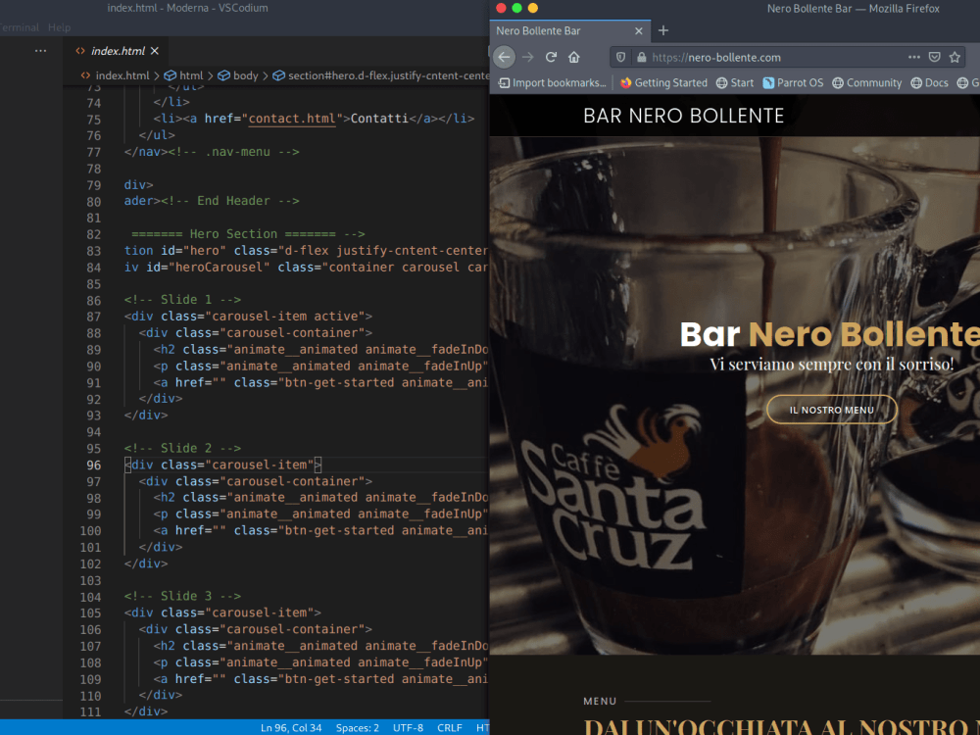This screenshot has height=735, width=980.
Task: Toggle UTF-8 encoding in the status bar
Action: tap(408, 727)
